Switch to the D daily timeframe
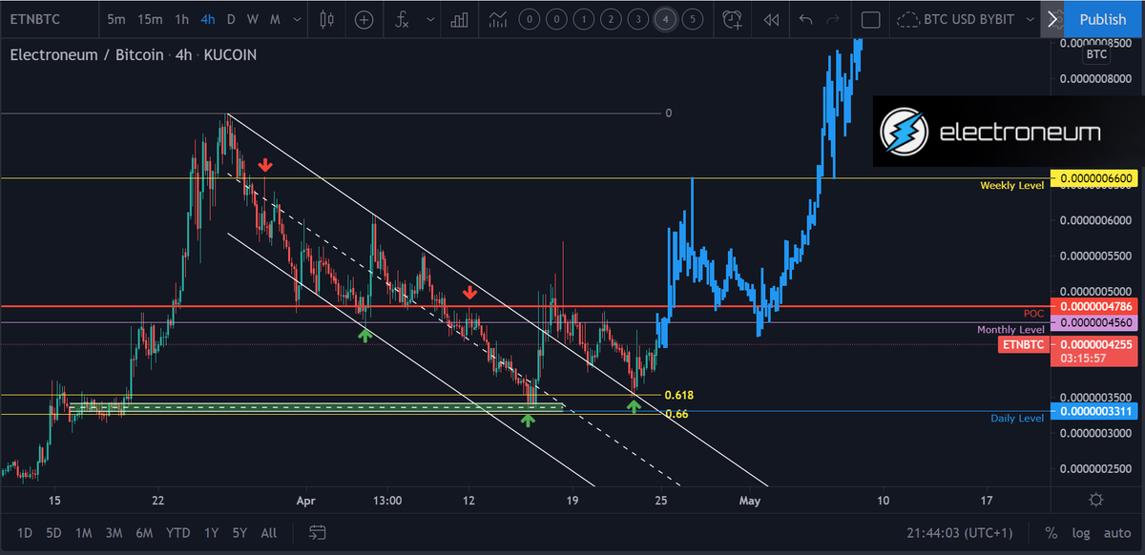Viewport: 1145px width, 555px height. coord(231,19)
